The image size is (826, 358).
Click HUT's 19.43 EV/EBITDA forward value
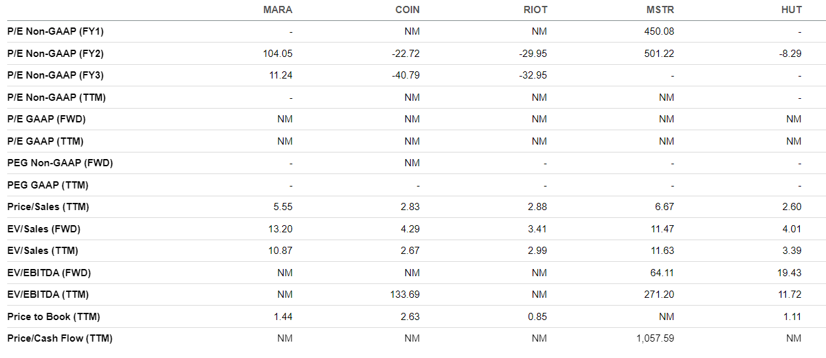[789, 273]
